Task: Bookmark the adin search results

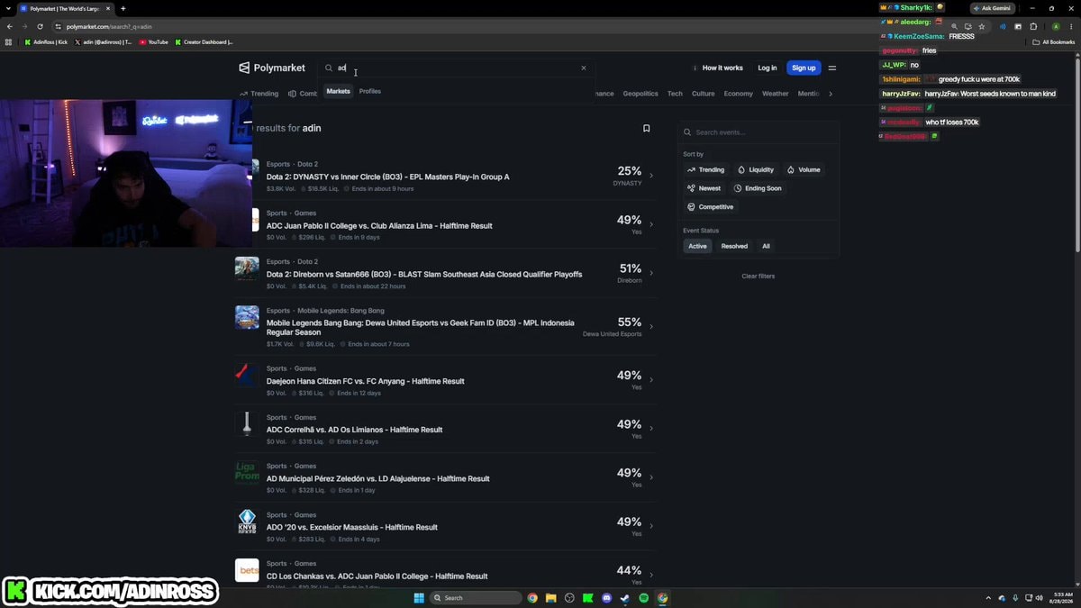Action: click(646, 129)
